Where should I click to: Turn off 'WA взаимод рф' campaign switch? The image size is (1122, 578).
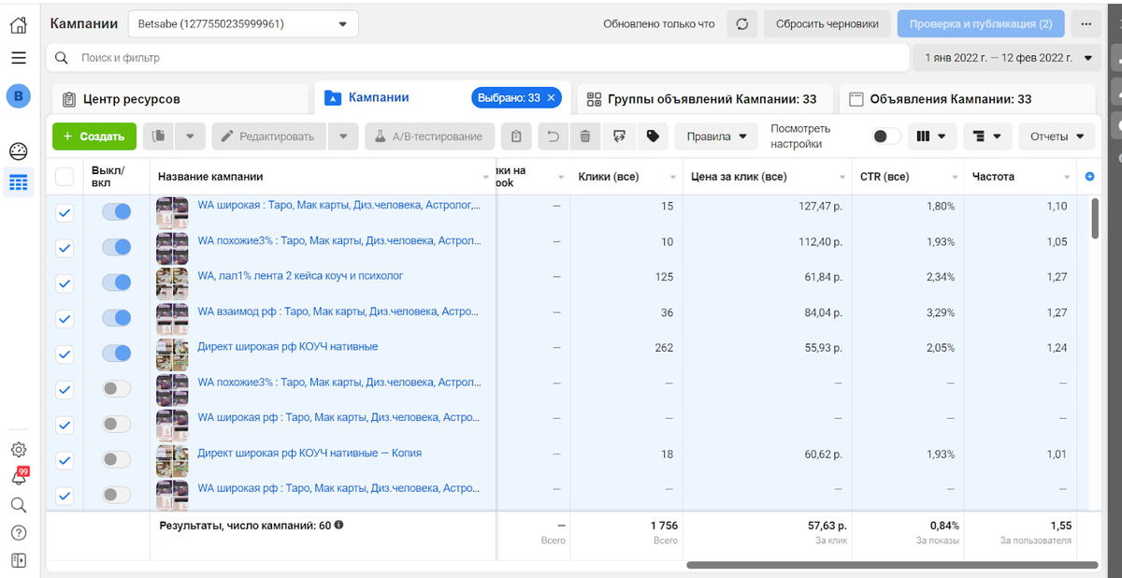click(x=117, y=318)
